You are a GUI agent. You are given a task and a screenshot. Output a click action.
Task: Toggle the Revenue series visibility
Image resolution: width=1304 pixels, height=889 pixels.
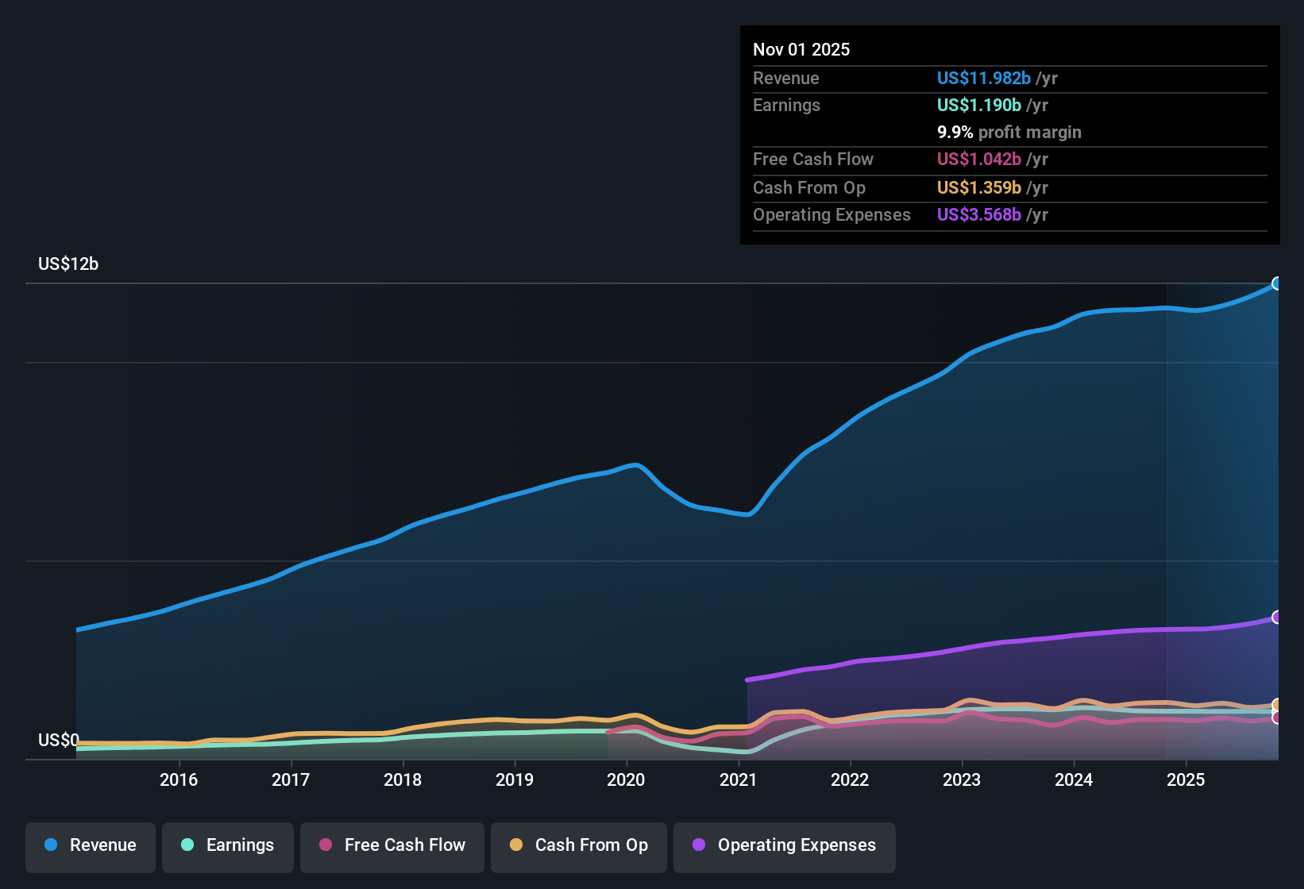coord(90,845)
